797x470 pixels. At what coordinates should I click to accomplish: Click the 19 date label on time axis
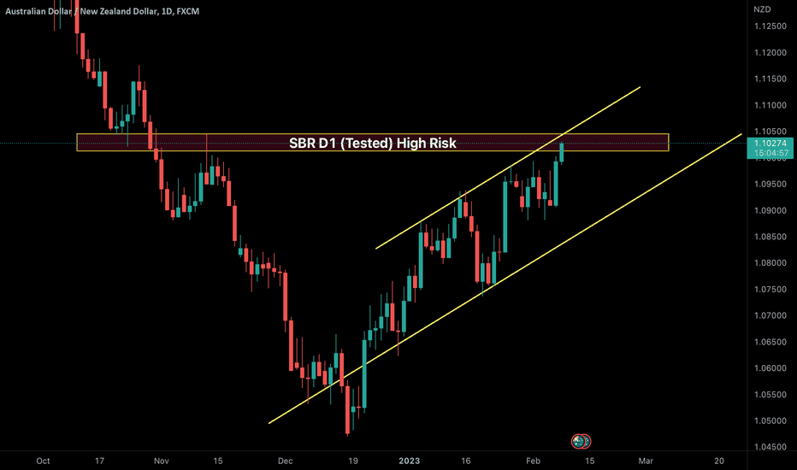tap(353, 461)
